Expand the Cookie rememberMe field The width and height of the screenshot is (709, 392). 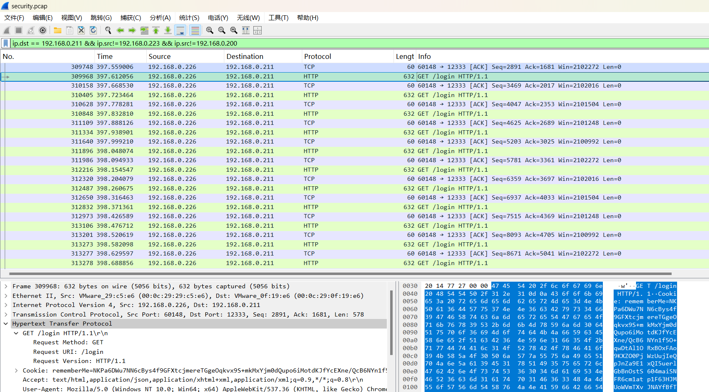(16, 370)
